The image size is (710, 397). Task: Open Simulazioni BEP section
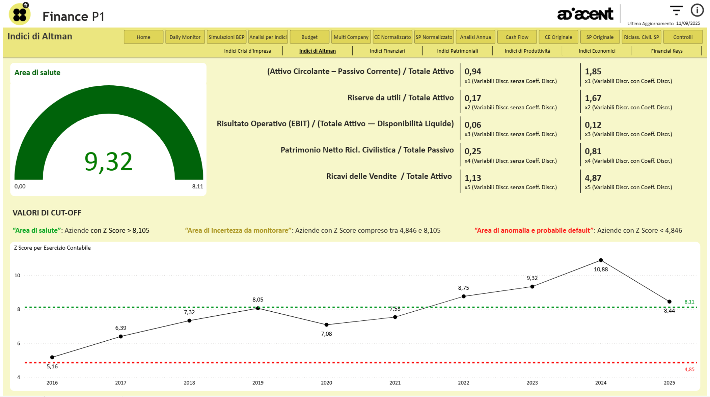click(226, 37)
